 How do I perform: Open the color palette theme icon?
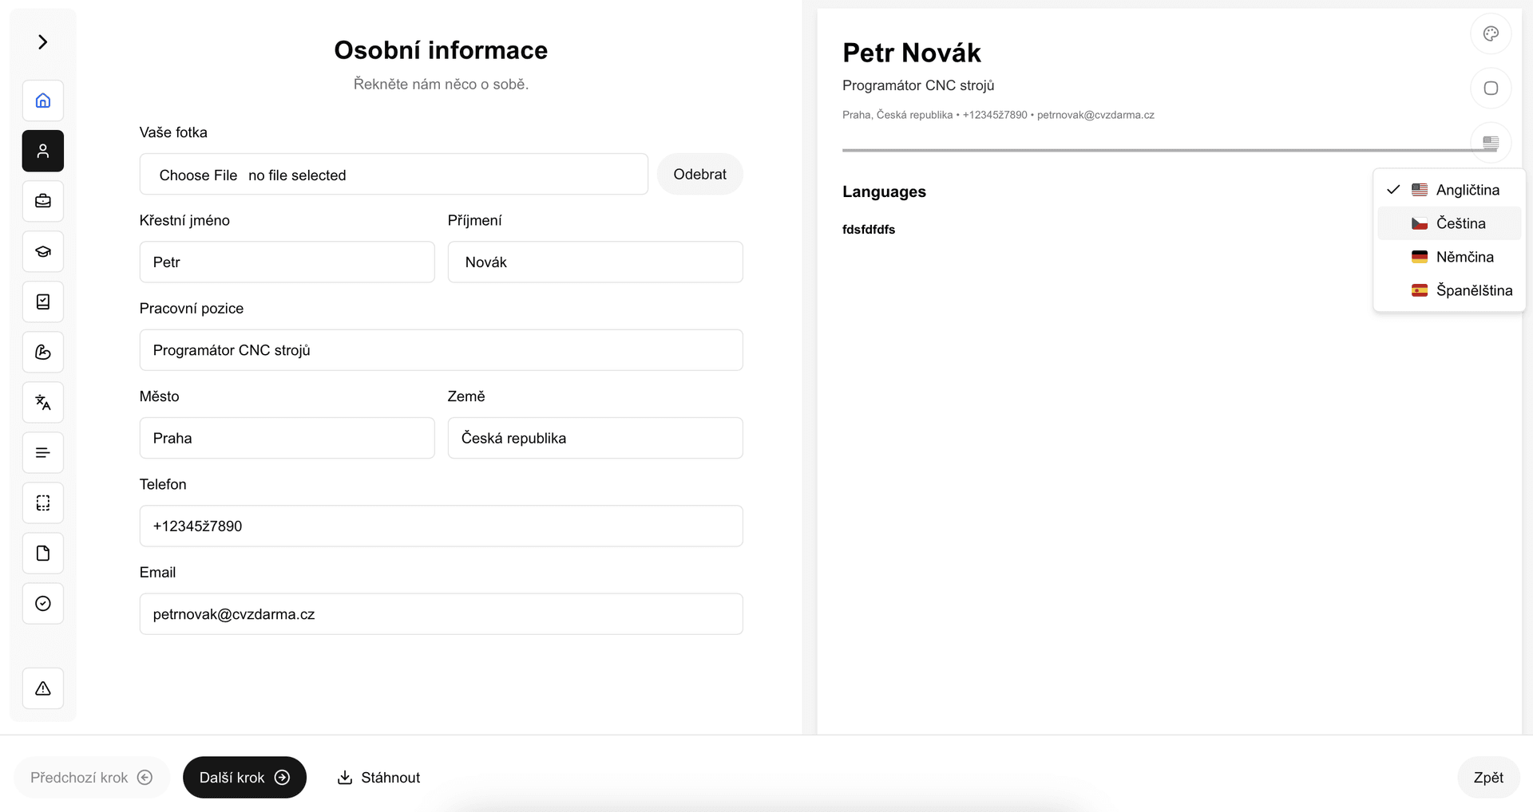(1490, 34)
